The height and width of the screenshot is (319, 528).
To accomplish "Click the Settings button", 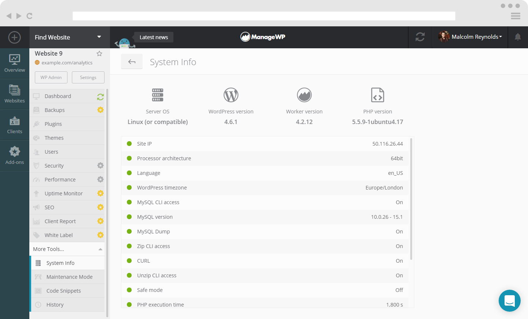I will point(88,77).
